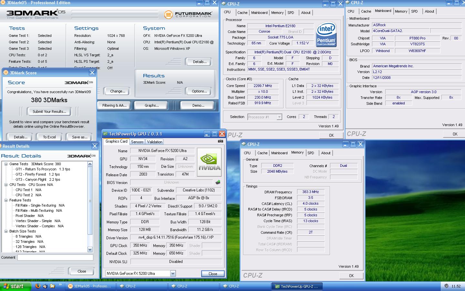
Task: Click OK in the CPU-Z Mainboard window
Action: coord(455,134)
